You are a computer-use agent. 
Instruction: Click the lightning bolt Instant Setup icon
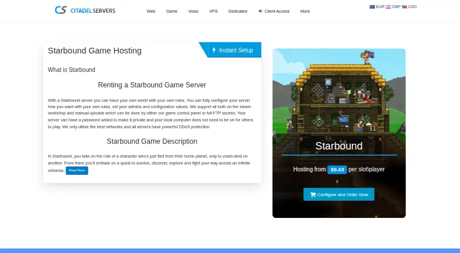[x=214, y=50]
